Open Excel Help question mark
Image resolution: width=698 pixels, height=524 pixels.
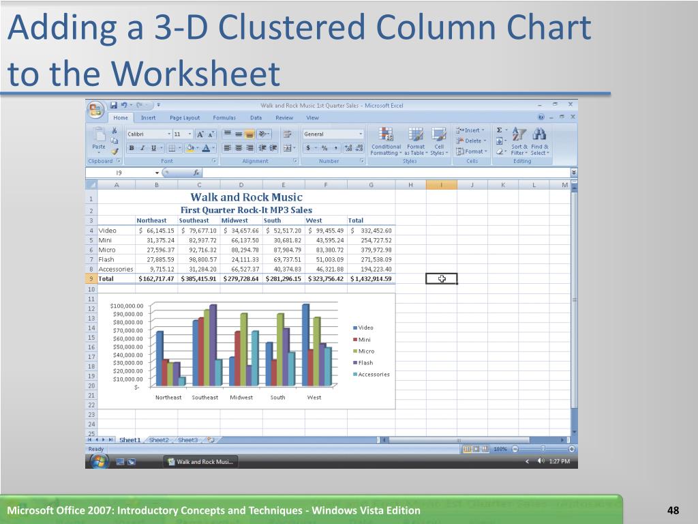tap(541, 117)
